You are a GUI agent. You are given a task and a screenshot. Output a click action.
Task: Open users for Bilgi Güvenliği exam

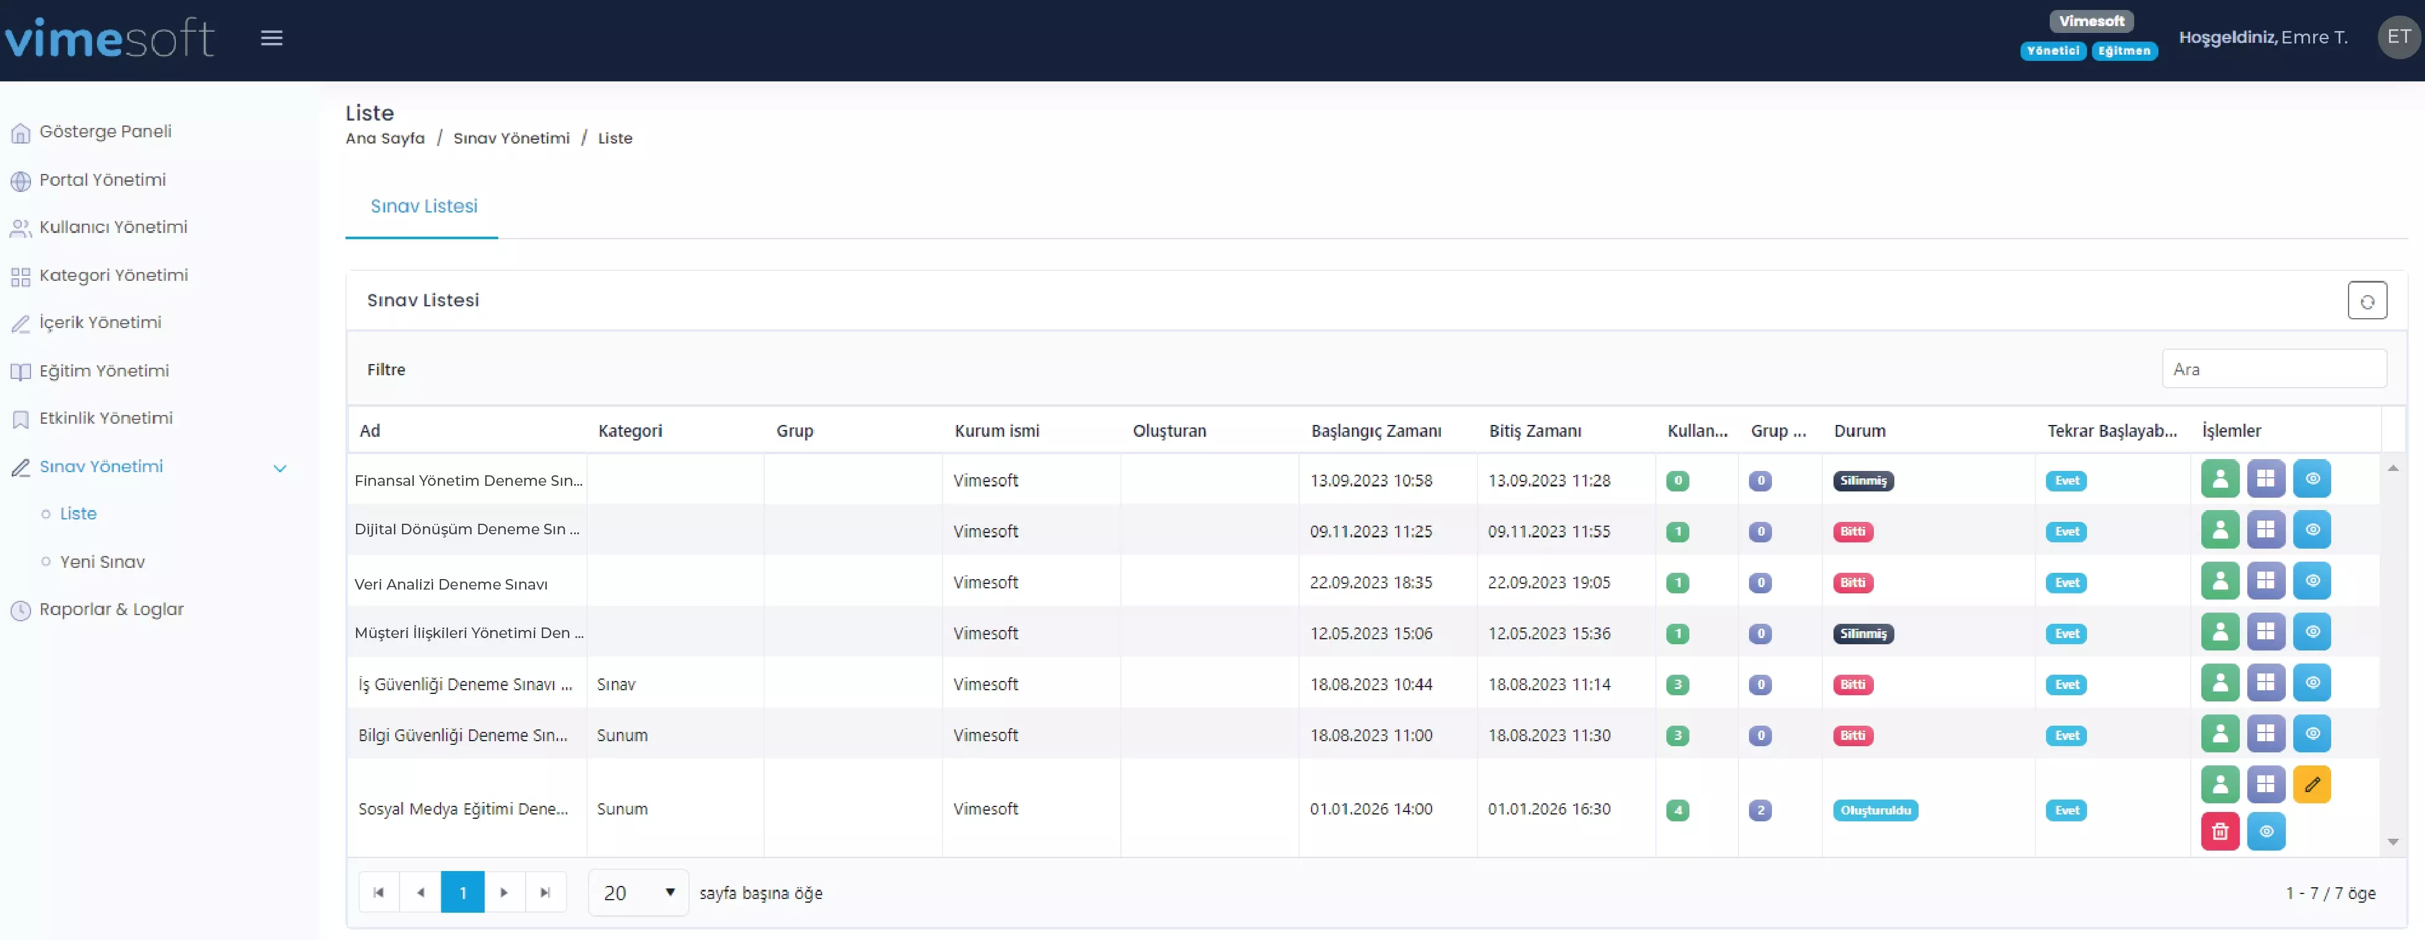point(2220,733)
